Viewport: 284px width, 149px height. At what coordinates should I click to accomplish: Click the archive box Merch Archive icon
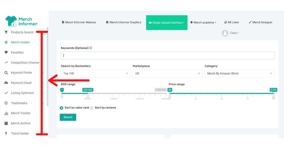tap(6, 123)
